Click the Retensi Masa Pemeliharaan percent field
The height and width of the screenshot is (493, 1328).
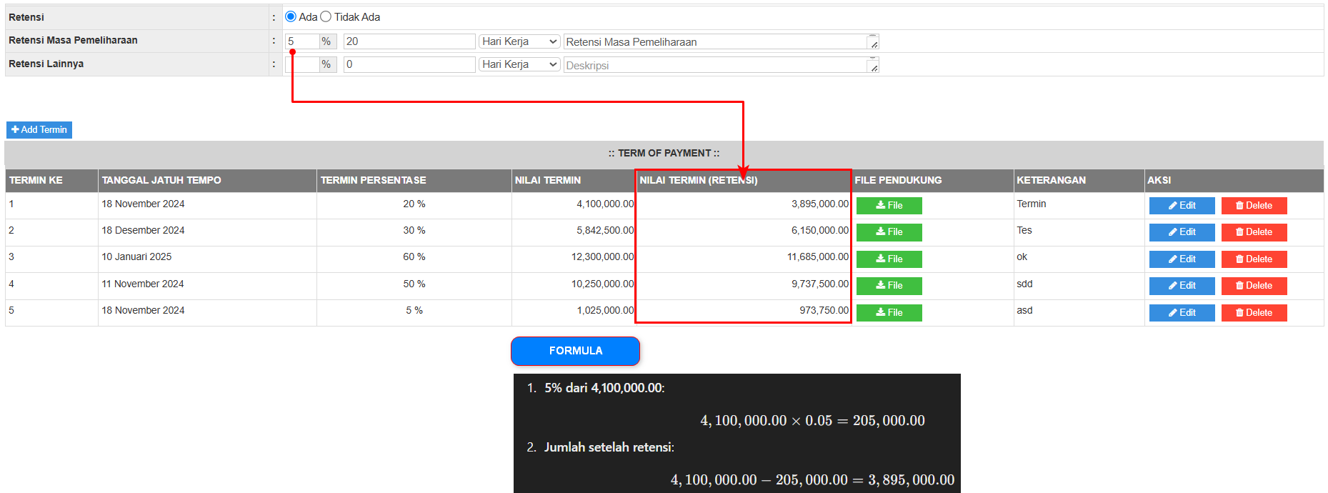point(301,42)
